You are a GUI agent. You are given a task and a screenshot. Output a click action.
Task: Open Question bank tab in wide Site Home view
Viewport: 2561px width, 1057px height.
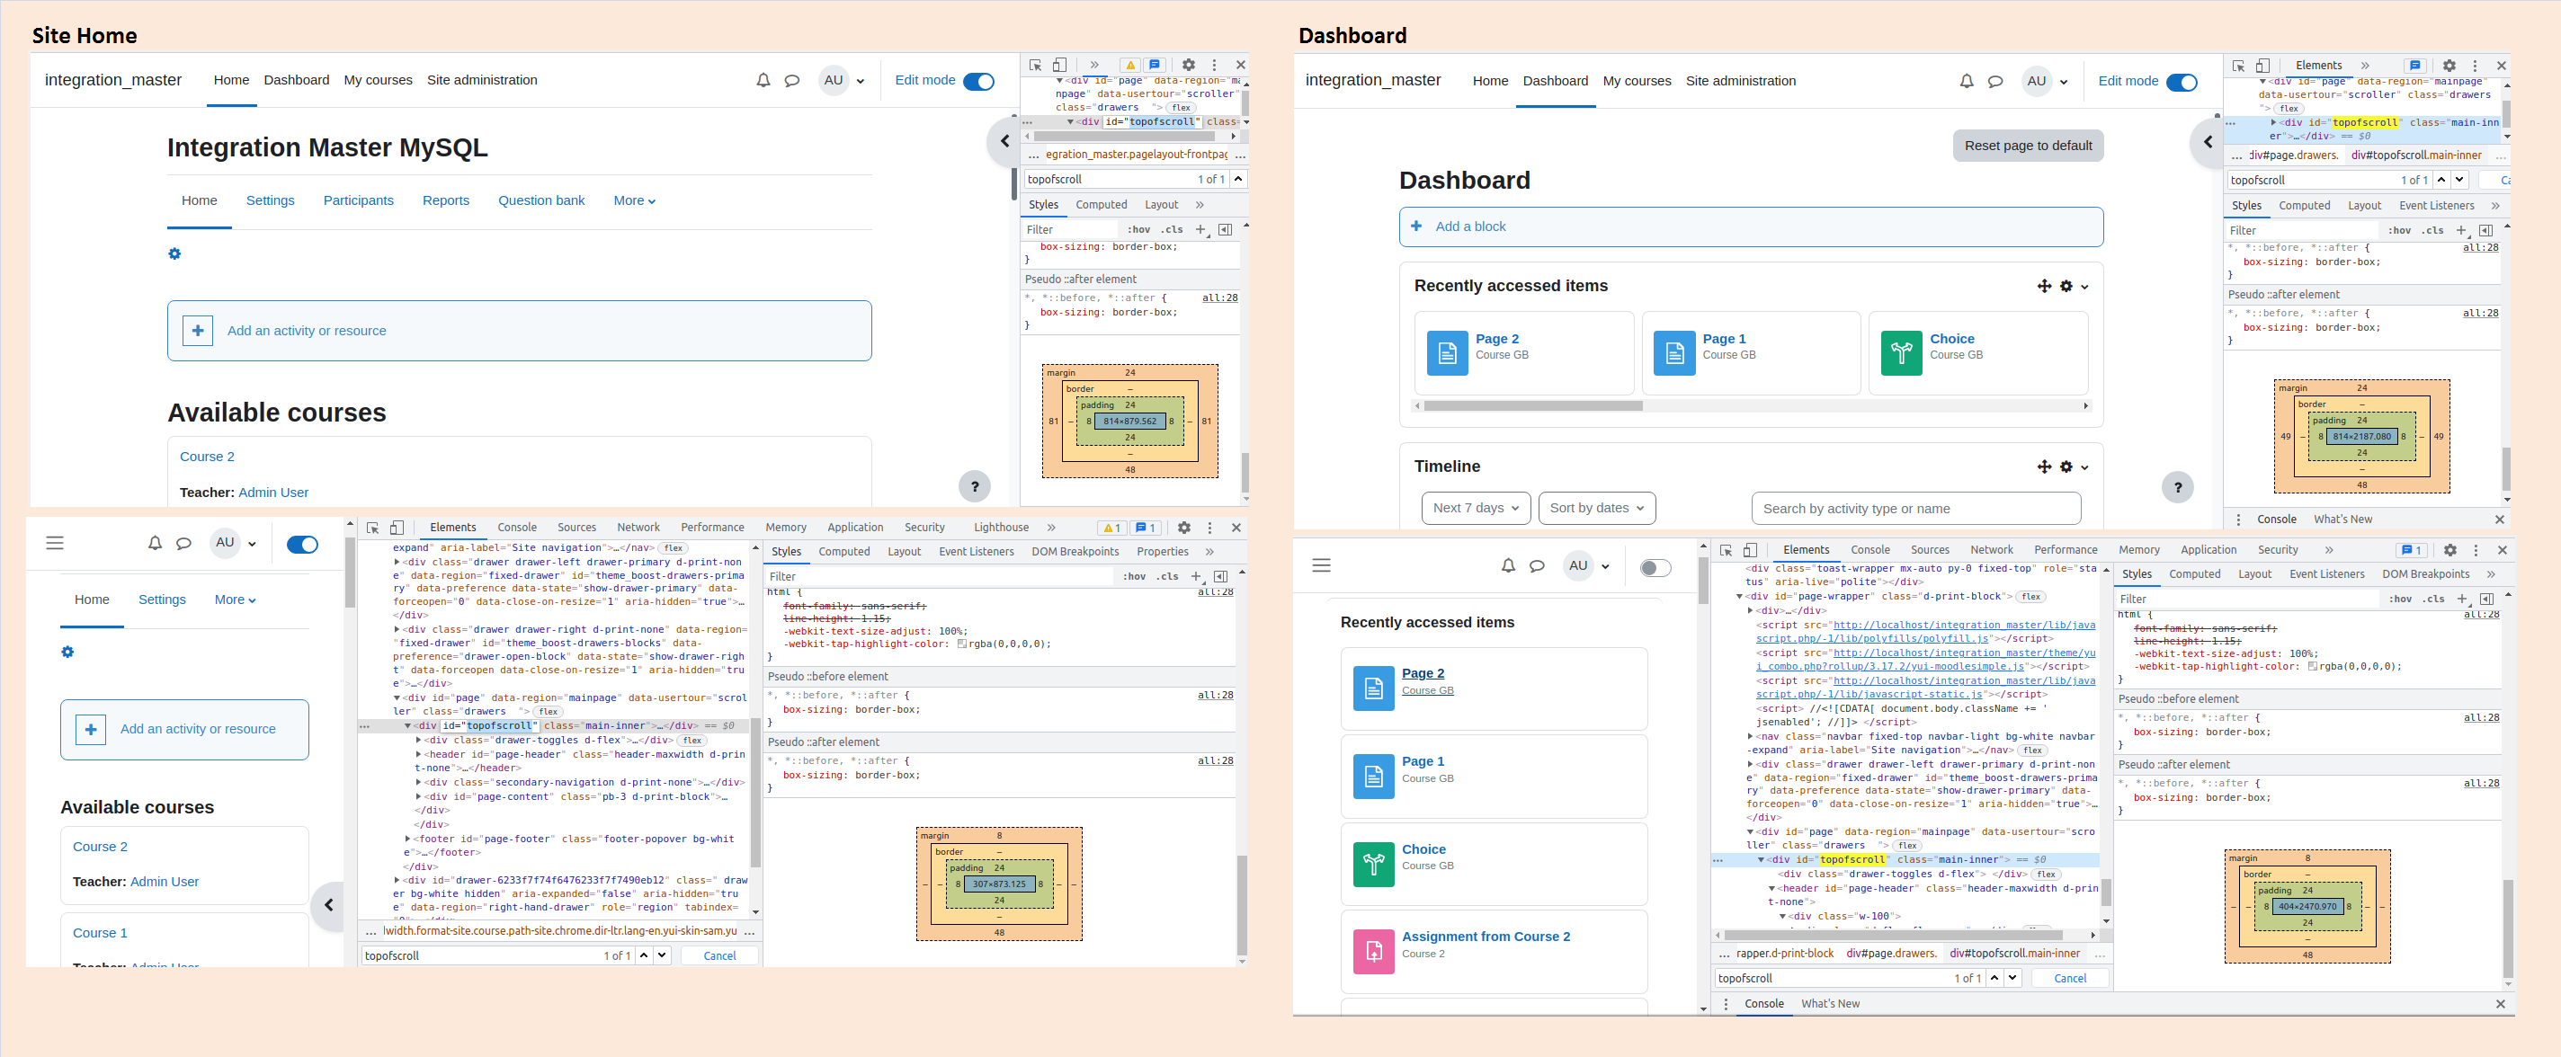[540, 200]
